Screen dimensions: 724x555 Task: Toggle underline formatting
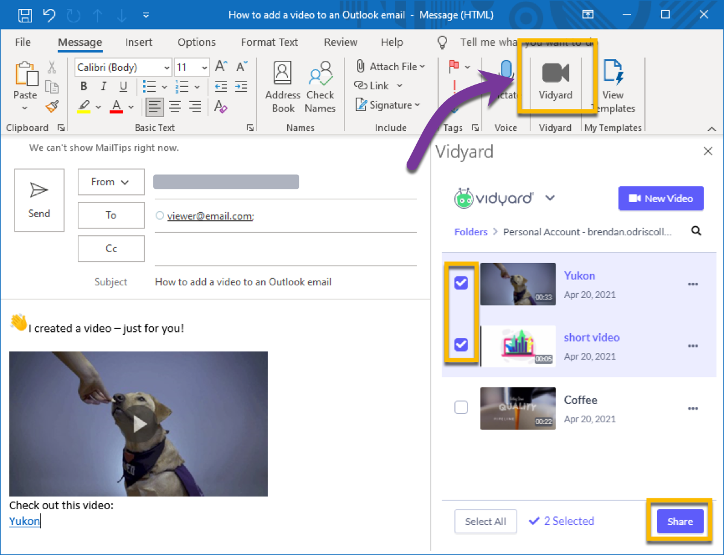click(x=123, y=86)
